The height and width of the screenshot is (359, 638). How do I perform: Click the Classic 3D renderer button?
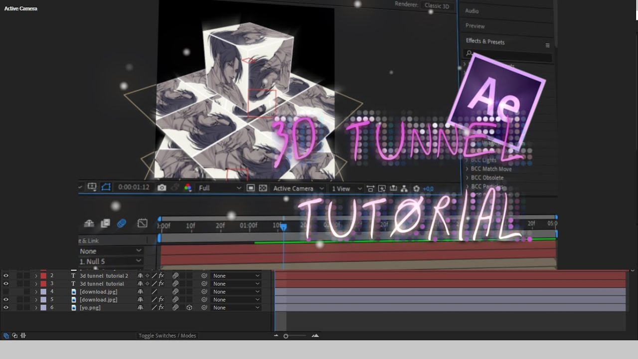coord(437,6)
